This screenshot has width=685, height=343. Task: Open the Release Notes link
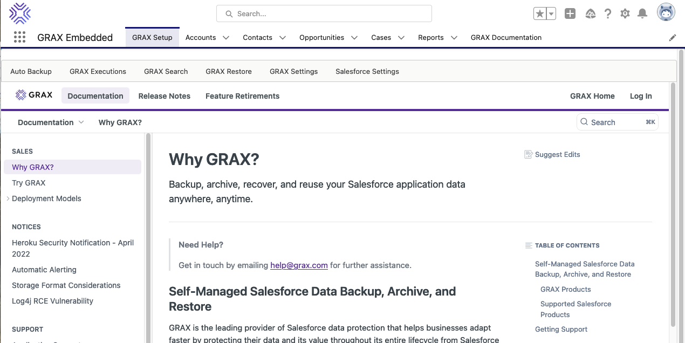[165, 96]
